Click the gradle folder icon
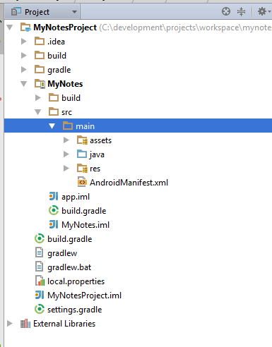 [40, 69]
